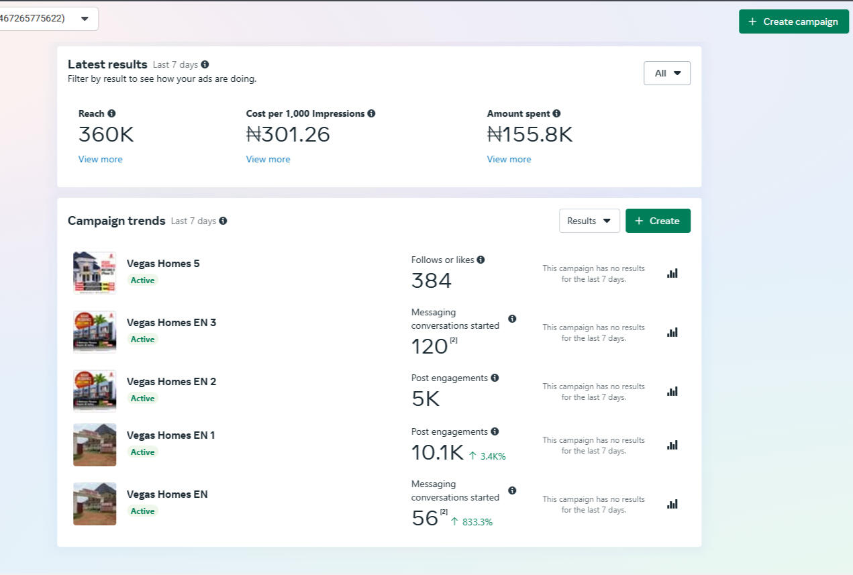853x575 pixels.
Task: Expand the account selector dropdown at top left
Action: (x=85, y=19)
